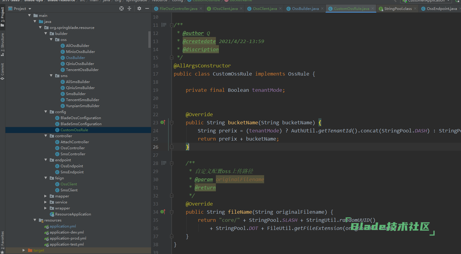Open OssBuilder class in tree
The image size is (461, 254).
[75, 57]
